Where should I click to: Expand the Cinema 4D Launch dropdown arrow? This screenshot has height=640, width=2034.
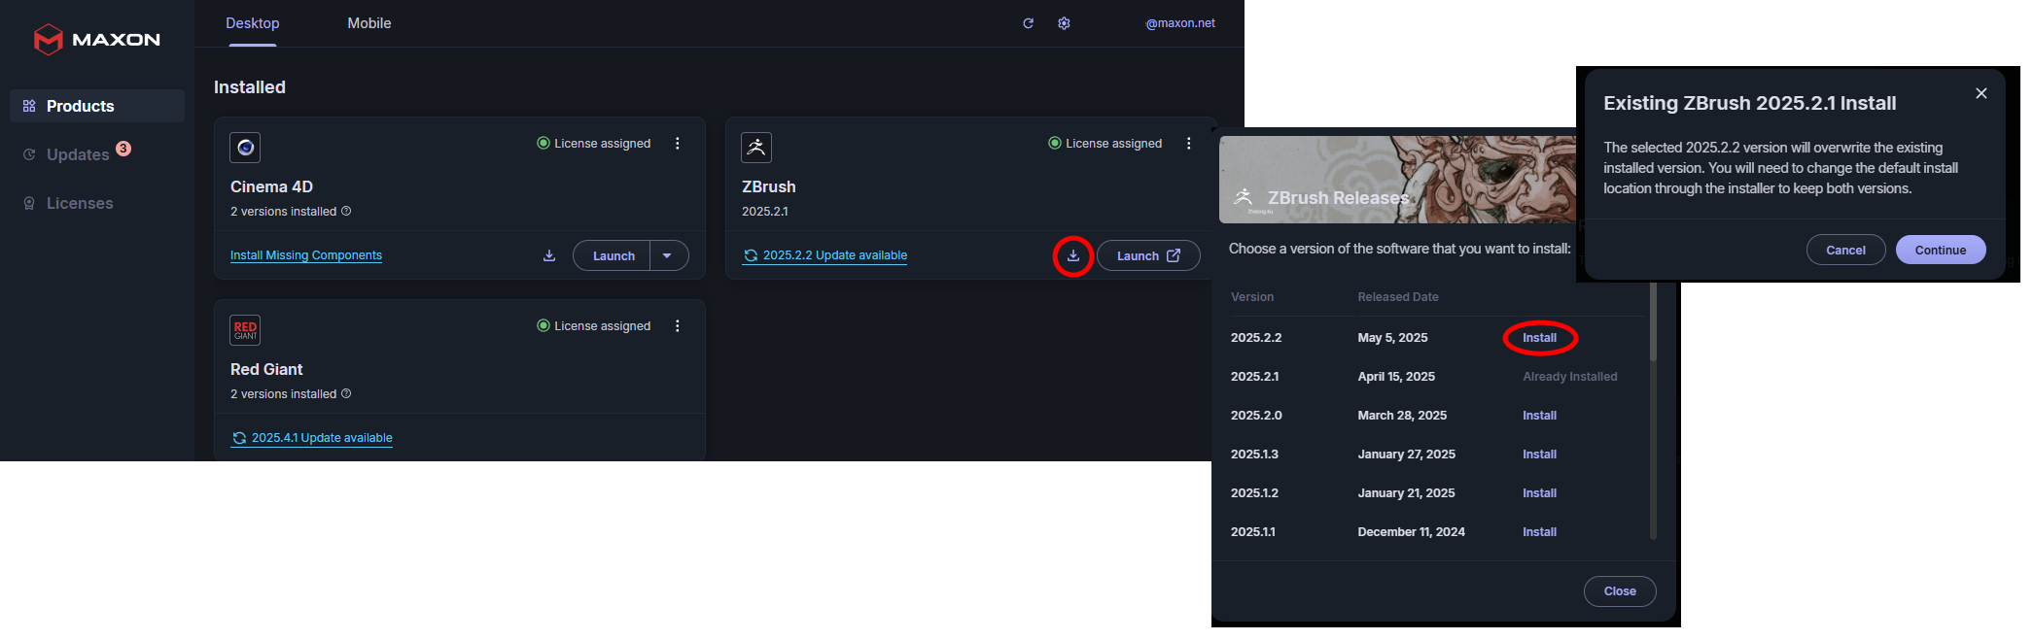668,255
